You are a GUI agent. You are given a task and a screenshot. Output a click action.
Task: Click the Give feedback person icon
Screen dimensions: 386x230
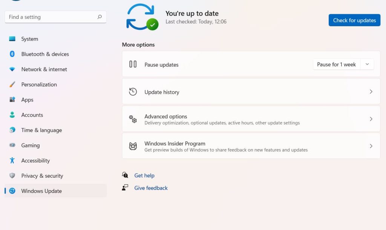[125, 187]
